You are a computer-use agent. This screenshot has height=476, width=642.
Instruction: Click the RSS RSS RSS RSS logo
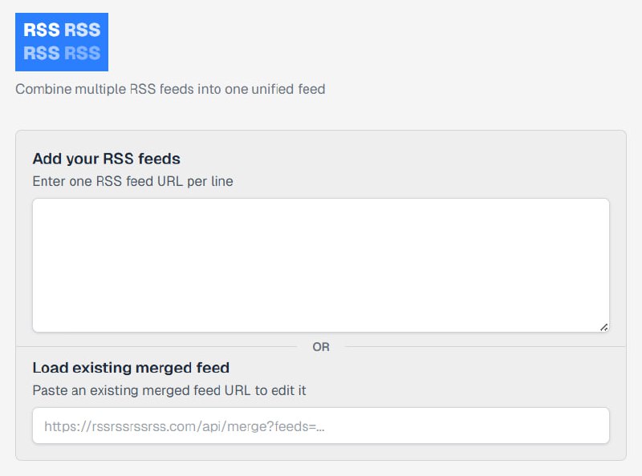click(62, 42)
